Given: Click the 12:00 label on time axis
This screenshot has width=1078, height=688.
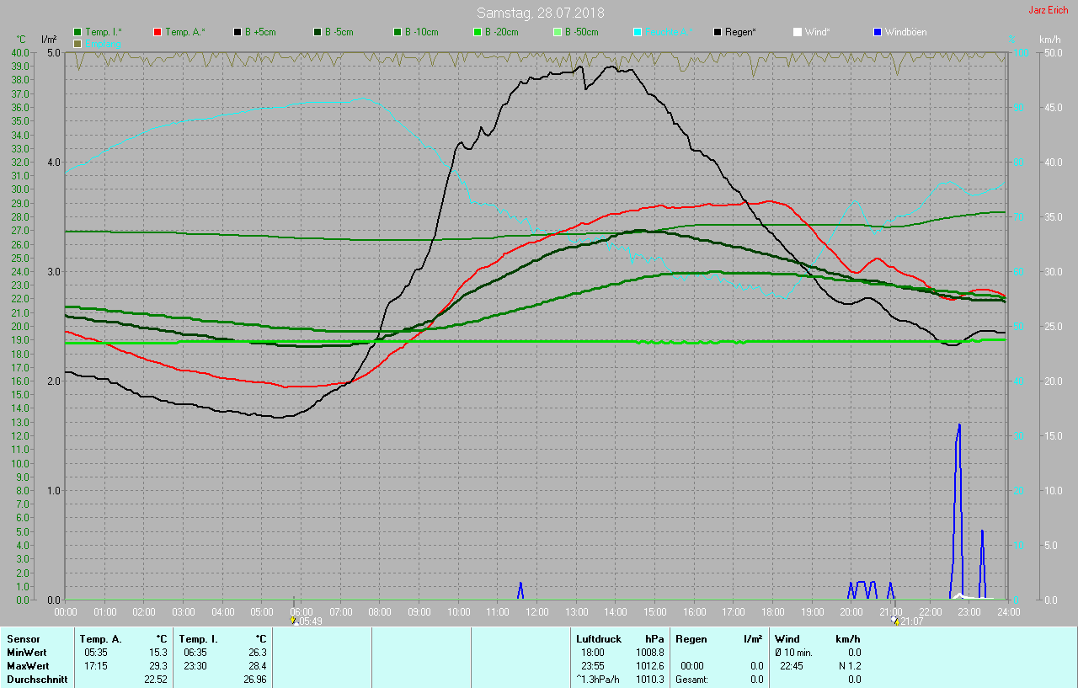Looking at the screenshot, I should (536, 611).
